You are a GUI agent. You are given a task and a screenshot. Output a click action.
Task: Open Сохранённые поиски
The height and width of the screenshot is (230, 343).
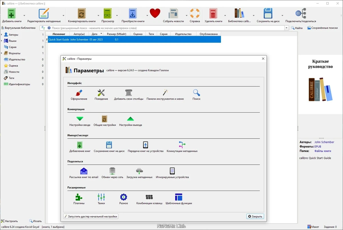tap(322, 28)
